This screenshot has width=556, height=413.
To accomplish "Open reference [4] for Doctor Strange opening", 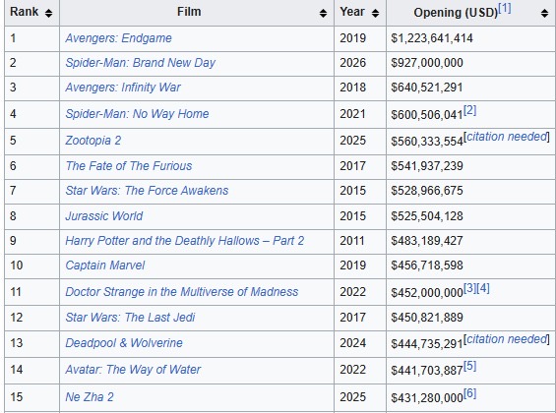I will tap(483, 288).
